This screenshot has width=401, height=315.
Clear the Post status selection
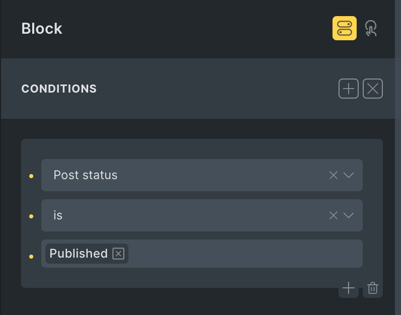(333, 175)
